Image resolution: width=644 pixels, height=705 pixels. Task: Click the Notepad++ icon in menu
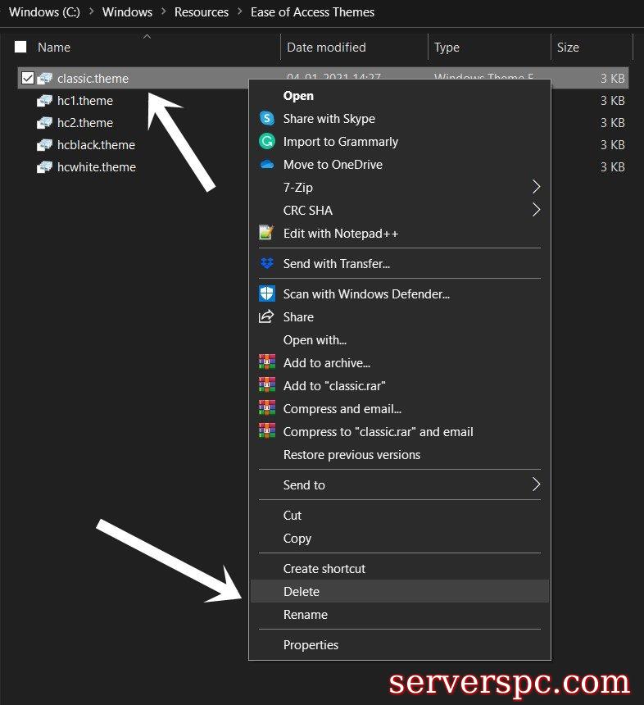click(266, 234)
